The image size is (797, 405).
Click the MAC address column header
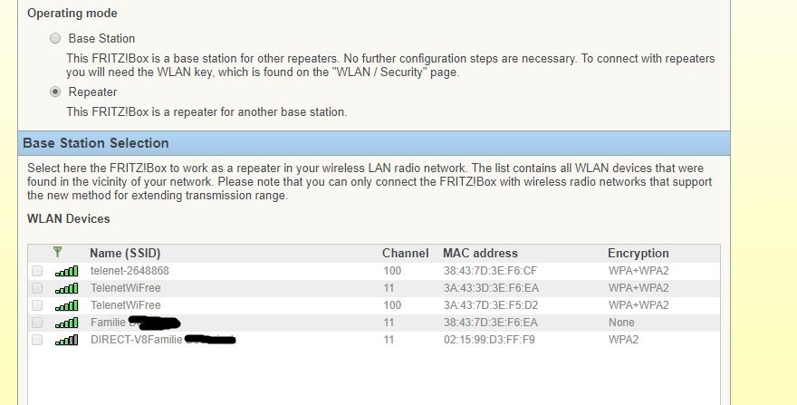(480, 254)
